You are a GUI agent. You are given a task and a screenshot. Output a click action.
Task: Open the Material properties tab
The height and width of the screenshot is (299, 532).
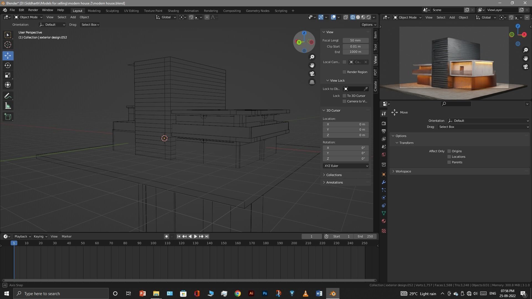coord(384,221)
